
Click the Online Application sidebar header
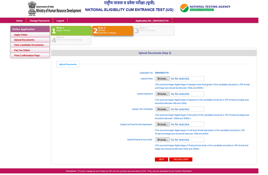(x=30, y=29)
